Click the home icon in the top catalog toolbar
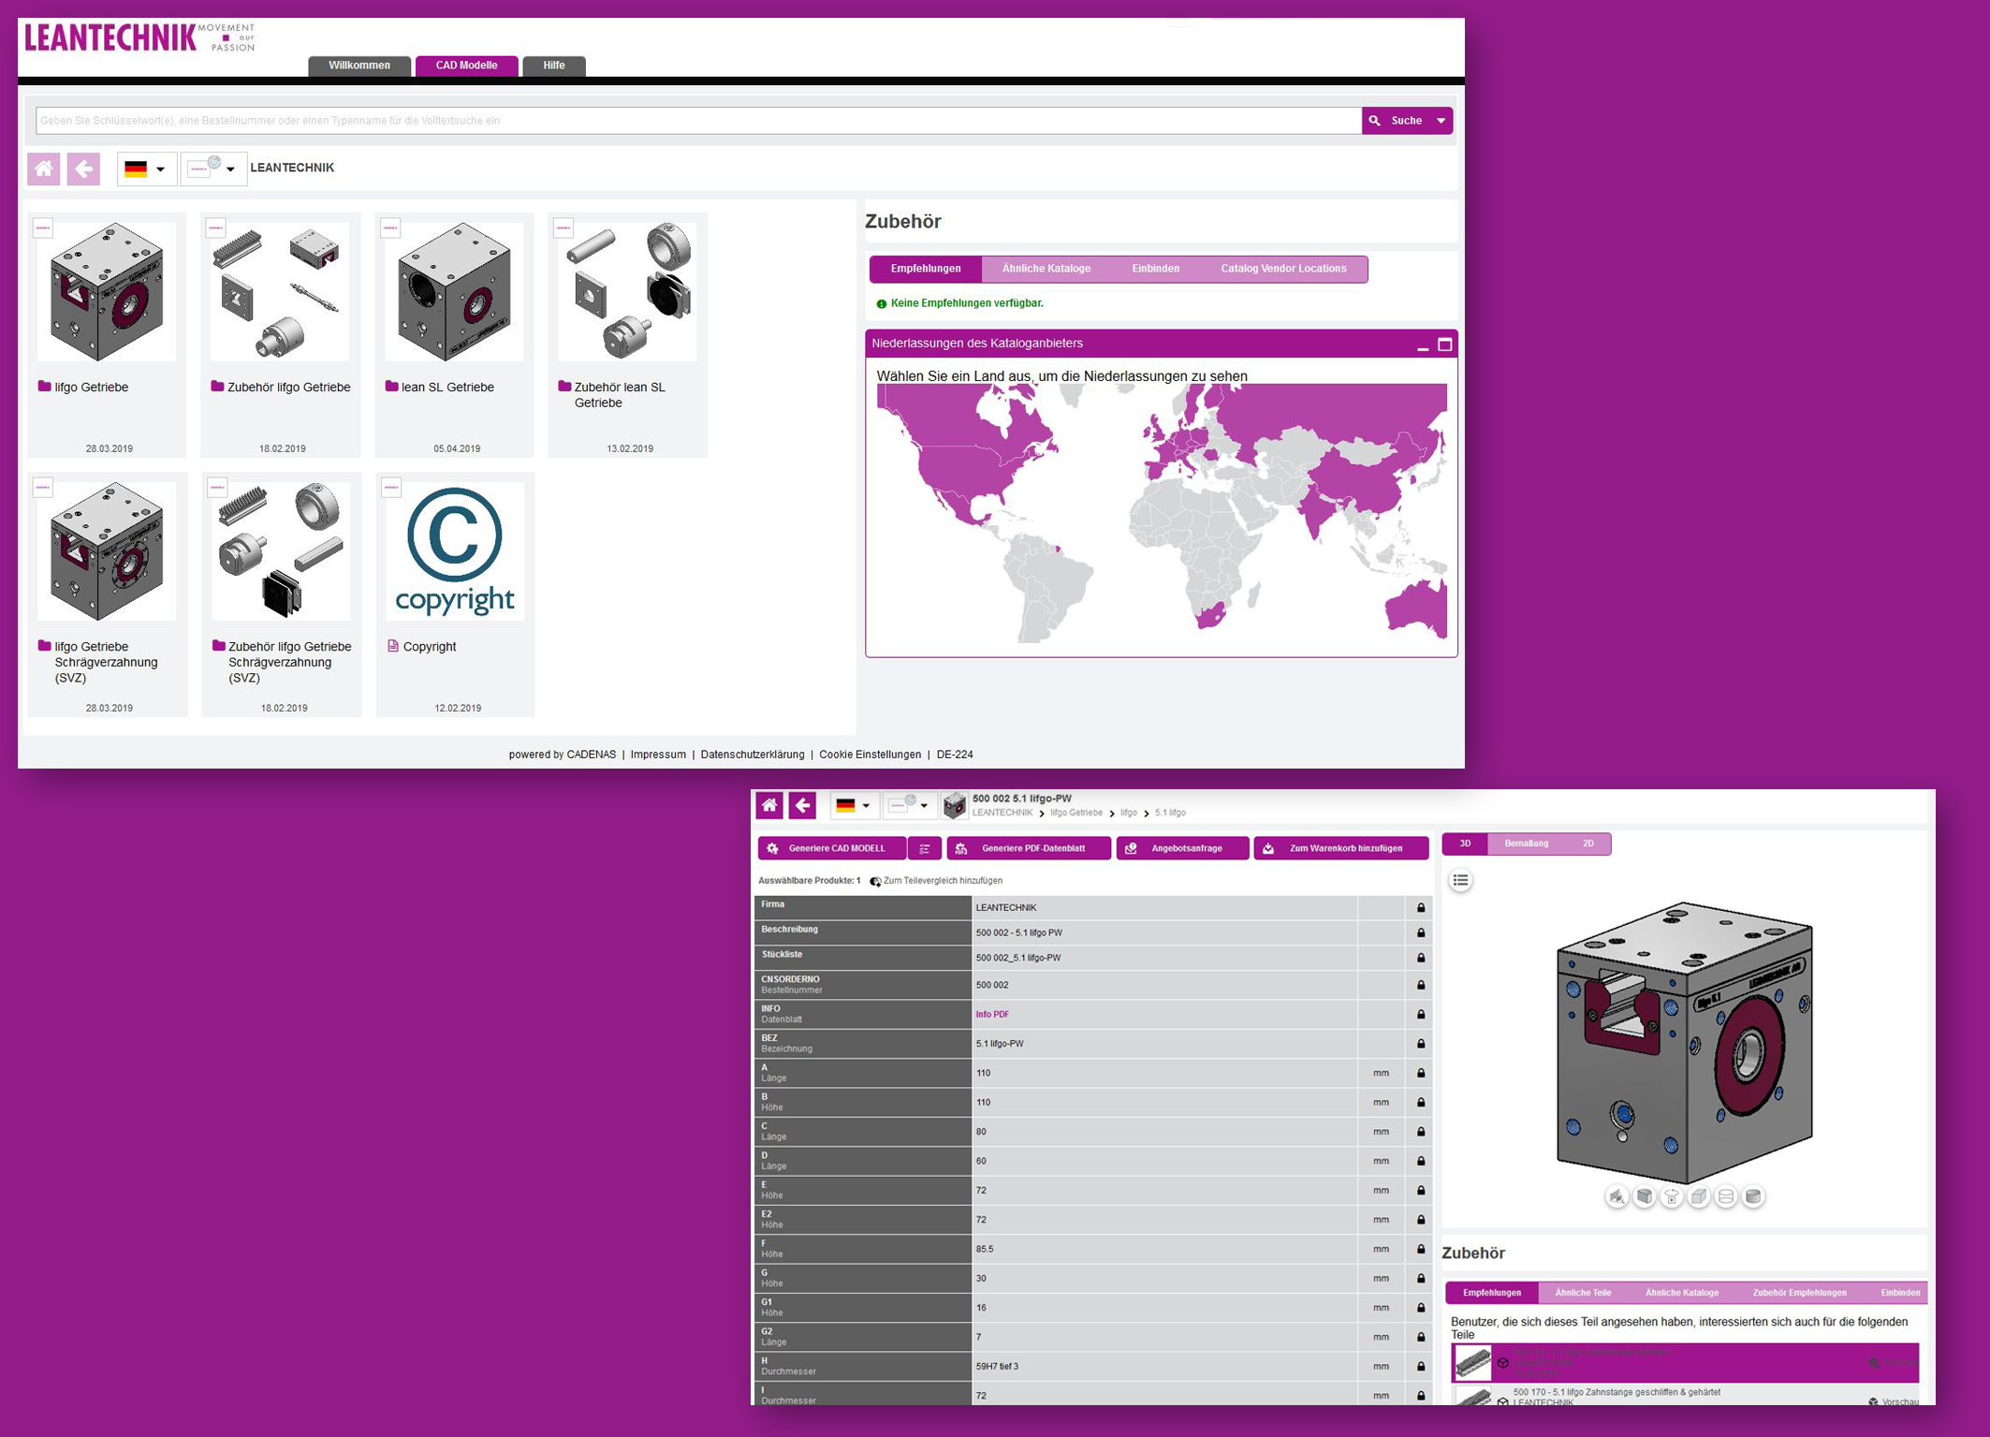The height and width of the screenshot is (1437, 1990). coord(43,169)
